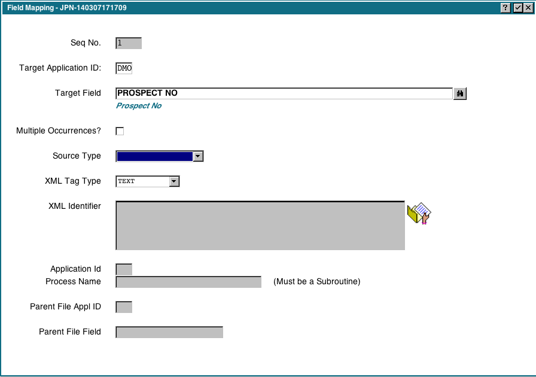
Task: Click the Must be a Subroutine note
Action: [317, 282]
